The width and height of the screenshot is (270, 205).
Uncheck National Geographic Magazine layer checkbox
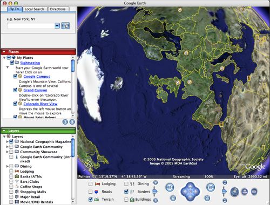tap(11, 141)
